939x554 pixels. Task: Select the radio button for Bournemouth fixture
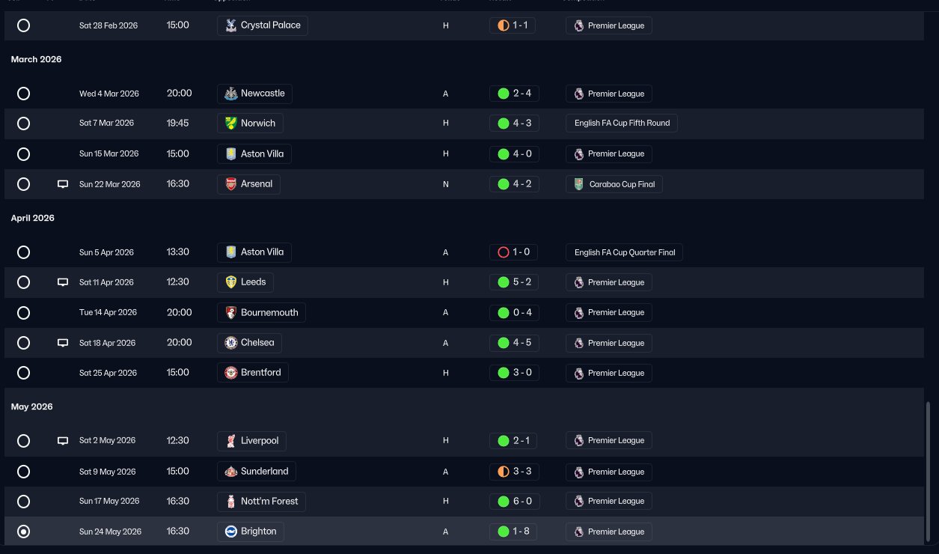tap(23, 312)
